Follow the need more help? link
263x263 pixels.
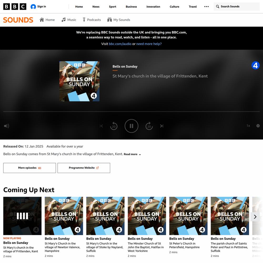(149, 44)
